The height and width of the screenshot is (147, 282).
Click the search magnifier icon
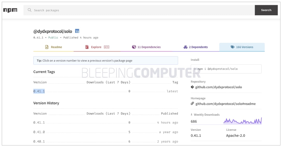[x=30, y=10]
